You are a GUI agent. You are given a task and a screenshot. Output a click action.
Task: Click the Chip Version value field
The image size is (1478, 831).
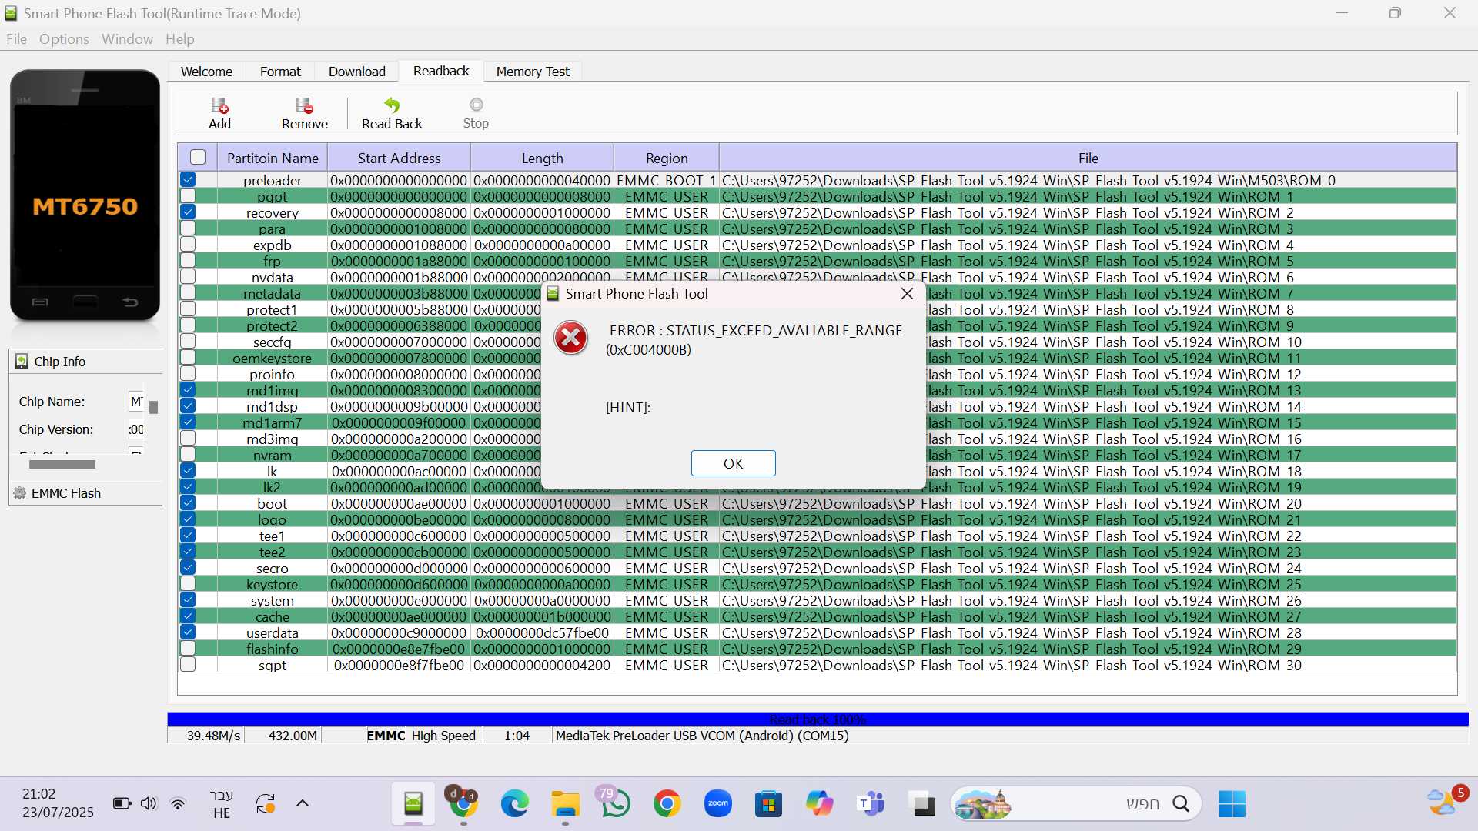(x=135, y=429)
